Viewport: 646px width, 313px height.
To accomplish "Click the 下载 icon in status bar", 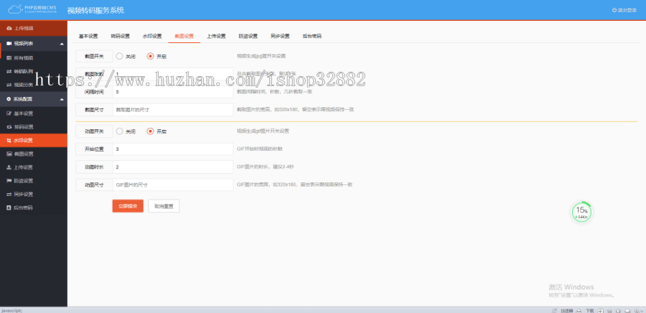I will pyautogui.click(x=579, y=310).
